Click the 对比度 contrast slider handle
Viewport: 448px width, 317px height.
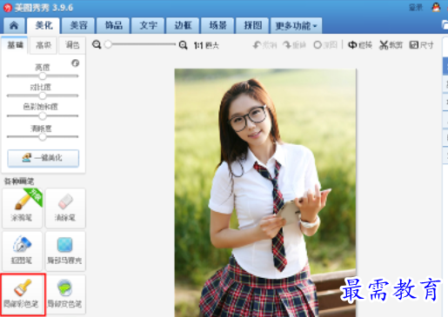pyautogui.click(x=43, y=96)
